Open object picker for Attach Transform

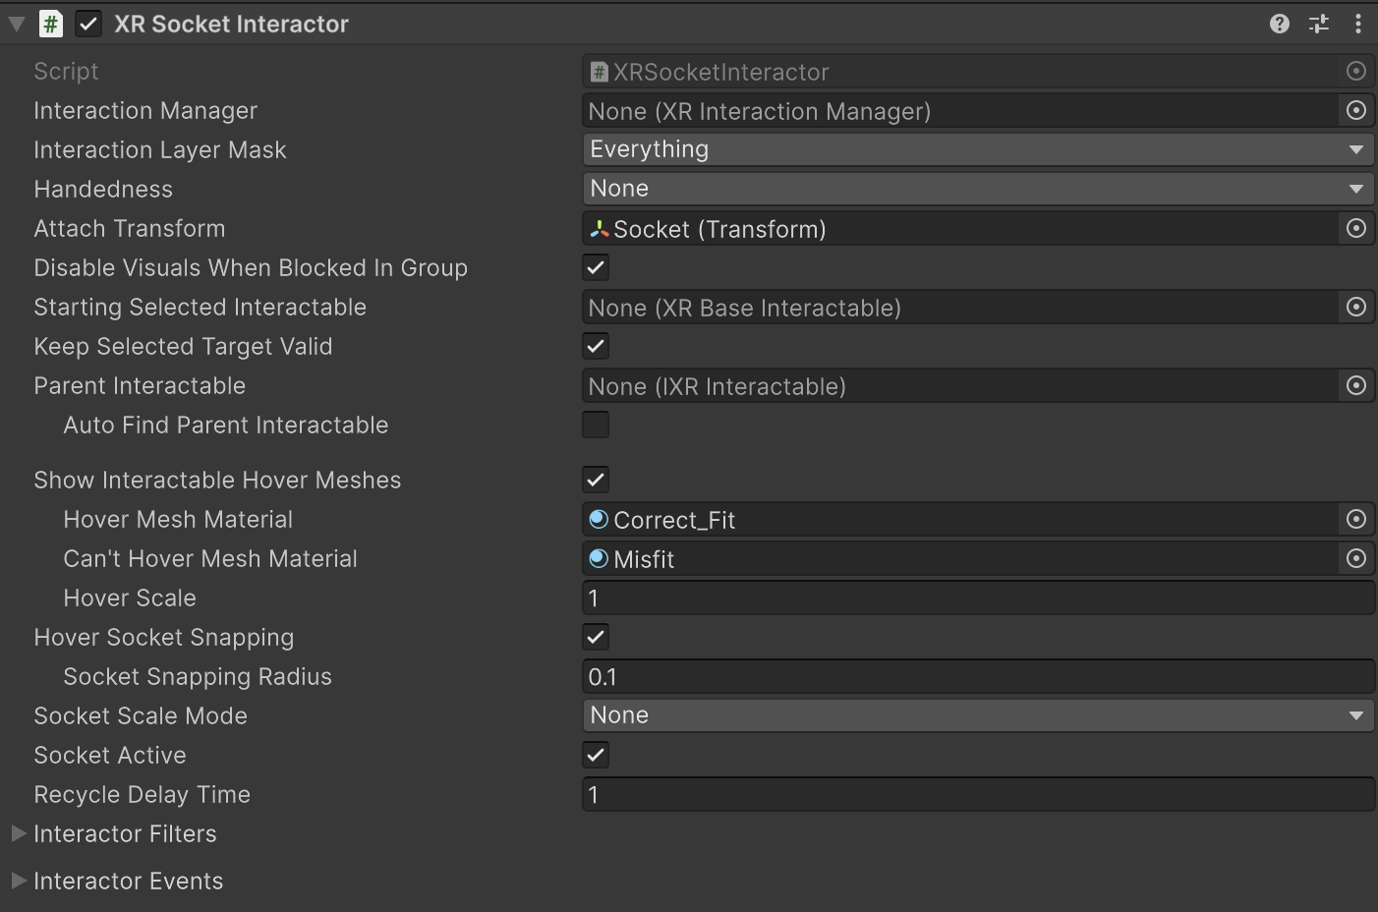[1356, 228]
